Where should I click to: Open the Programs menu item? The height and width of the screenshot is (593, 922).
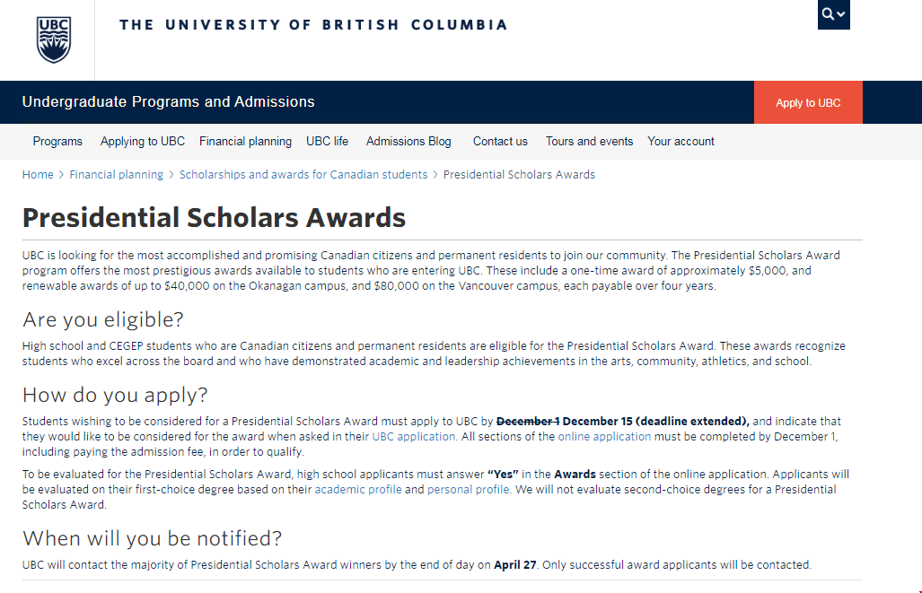click(x=57, y=142)
